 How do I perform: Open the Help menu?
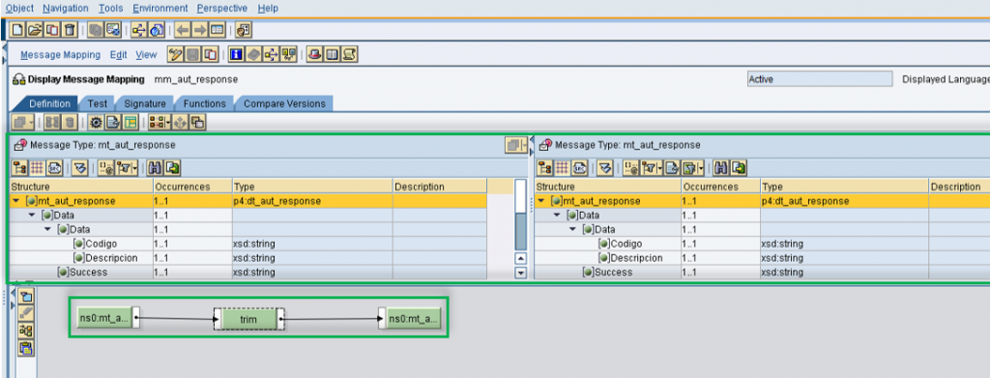268,8
